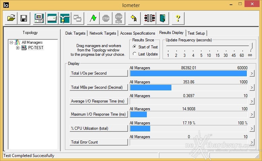The image size is (262, 161).
Task: Click PC-TEST computer icon in tree
Action: [x=24, y=48]
